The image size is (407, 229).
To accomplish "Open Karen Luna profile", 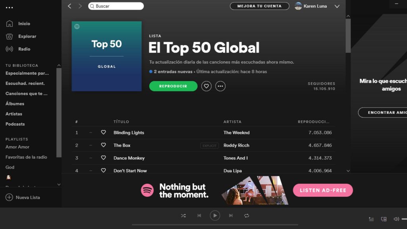I will pyautogui.click(x=315, y=6).
